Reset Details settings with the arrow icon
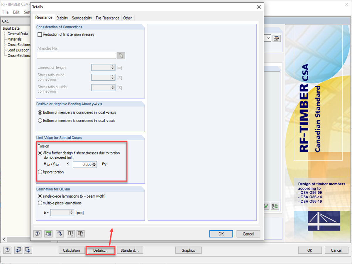Screen dimensions: 352x264 tap(60, 234)
